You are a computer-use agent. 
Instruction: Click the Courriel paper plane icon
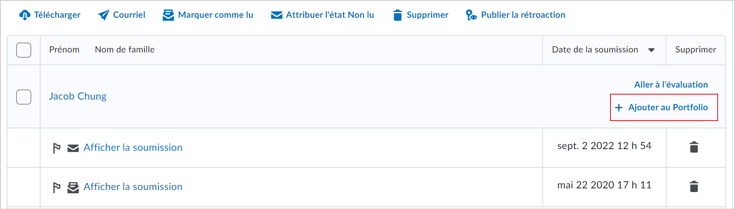(104, 15)
